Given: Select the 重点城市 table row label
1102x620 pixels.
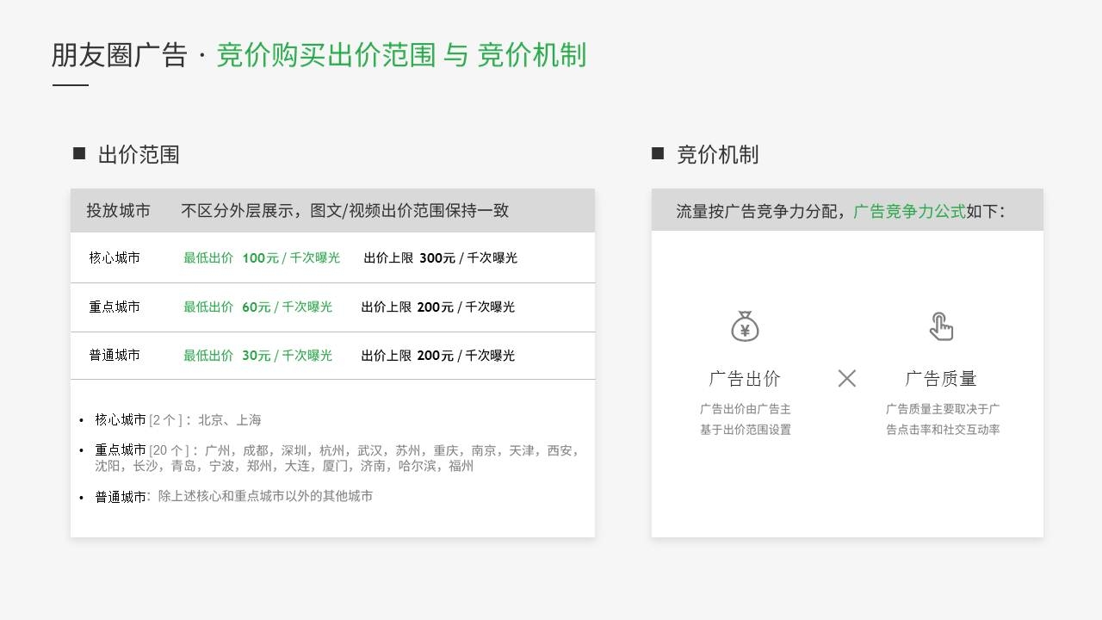Looking at the screenshot, I should click(x=115, y=307).
